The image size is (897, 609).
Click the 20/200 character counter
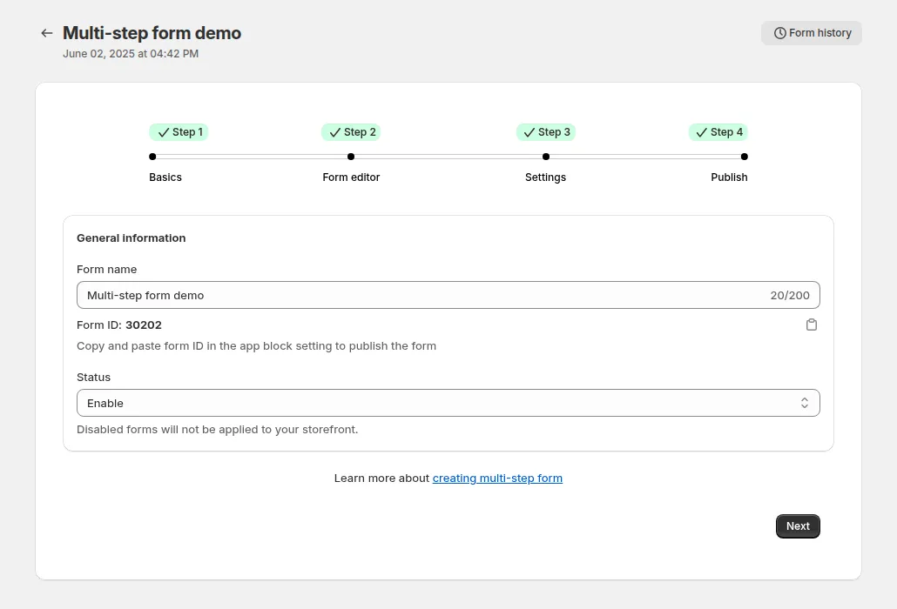pyautogui.click(x=790, y=295)
